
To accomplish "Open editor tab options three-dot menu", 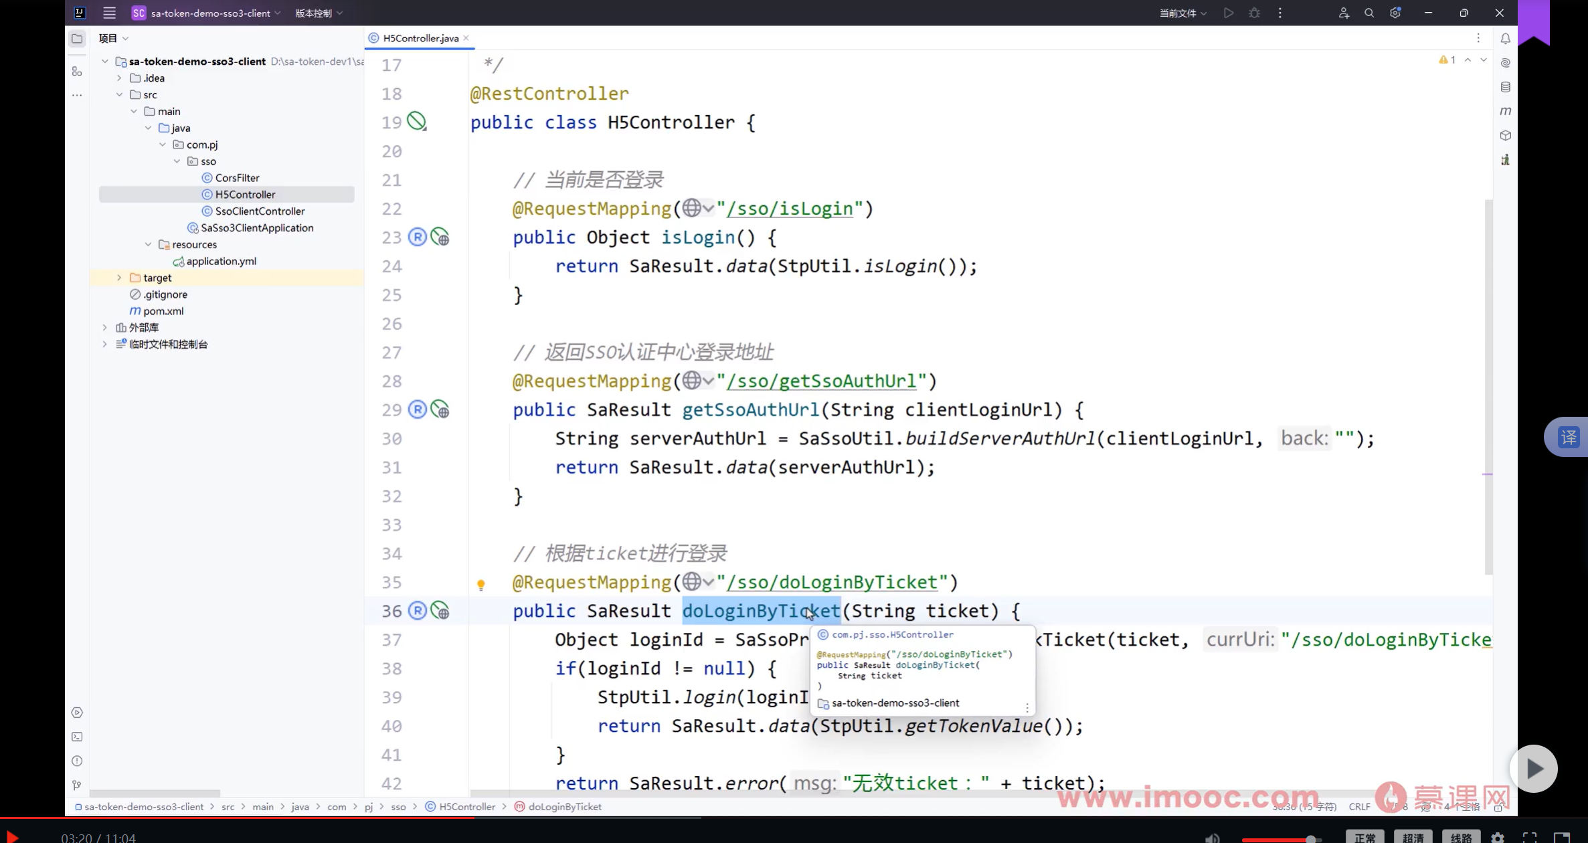I will coord(1478,38).
